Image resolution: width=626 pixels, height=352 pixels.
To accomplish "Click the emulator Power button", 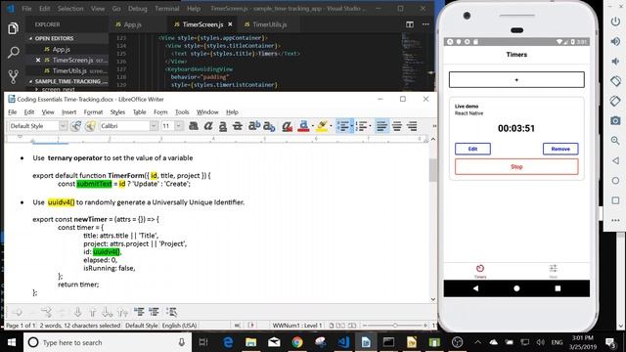I will pyautogui.click(x=615, y=22).
